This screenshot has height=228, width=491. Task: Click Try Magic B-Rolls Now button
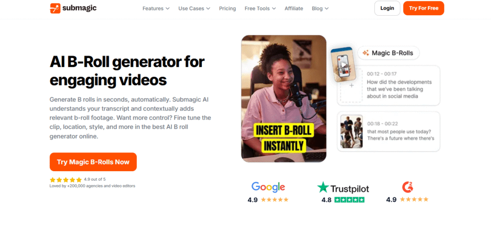coord(93,162)
